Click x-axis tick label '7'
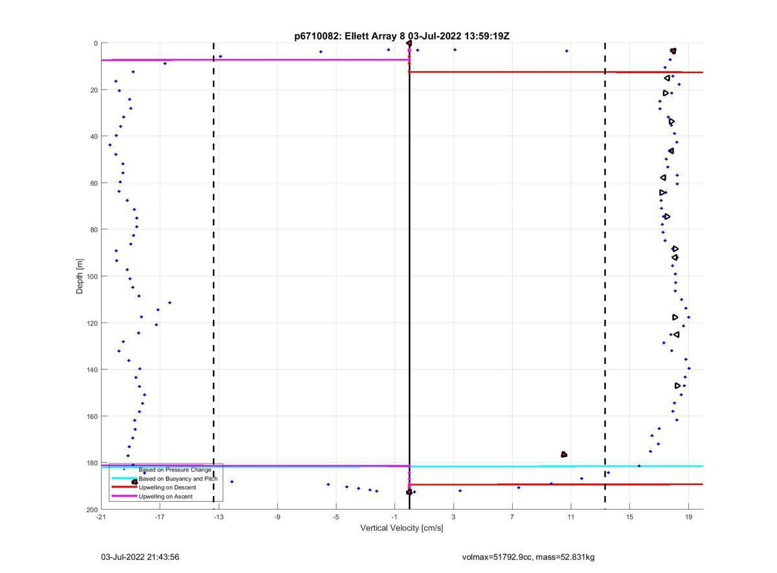This screenshot has height=573, width=777. tap(512, 517)
